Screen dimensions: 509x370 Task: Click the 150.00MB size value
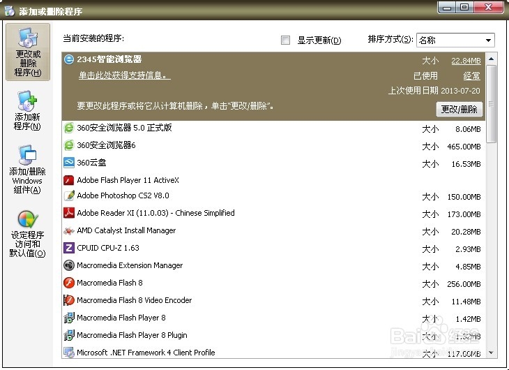(x=464, y=197)
